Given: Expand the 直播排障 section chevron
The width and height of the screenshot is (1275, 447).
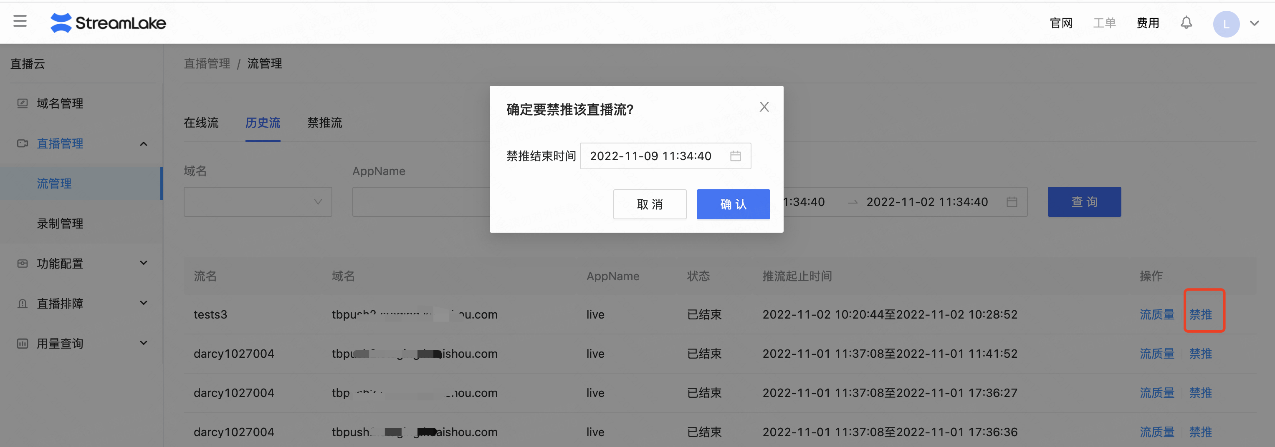Looking at the screenshot, I should 144,303.
